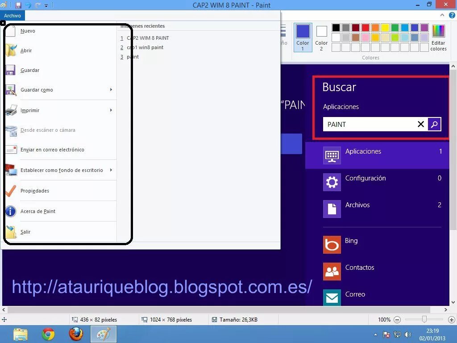Viewport: 457px width, 343px height.
Task: Choose Salir to exit Paint
Action: [25, 232]
